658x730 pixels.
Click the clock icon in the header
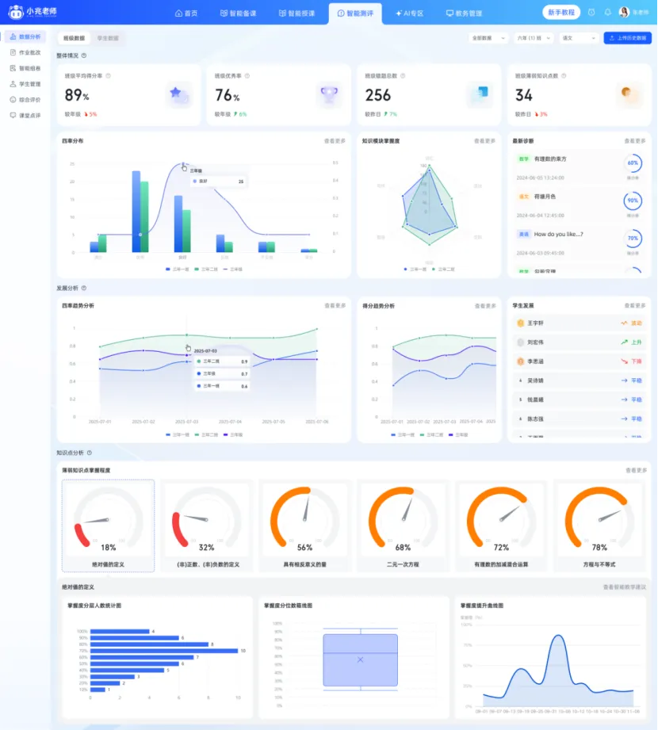[591, 13]
